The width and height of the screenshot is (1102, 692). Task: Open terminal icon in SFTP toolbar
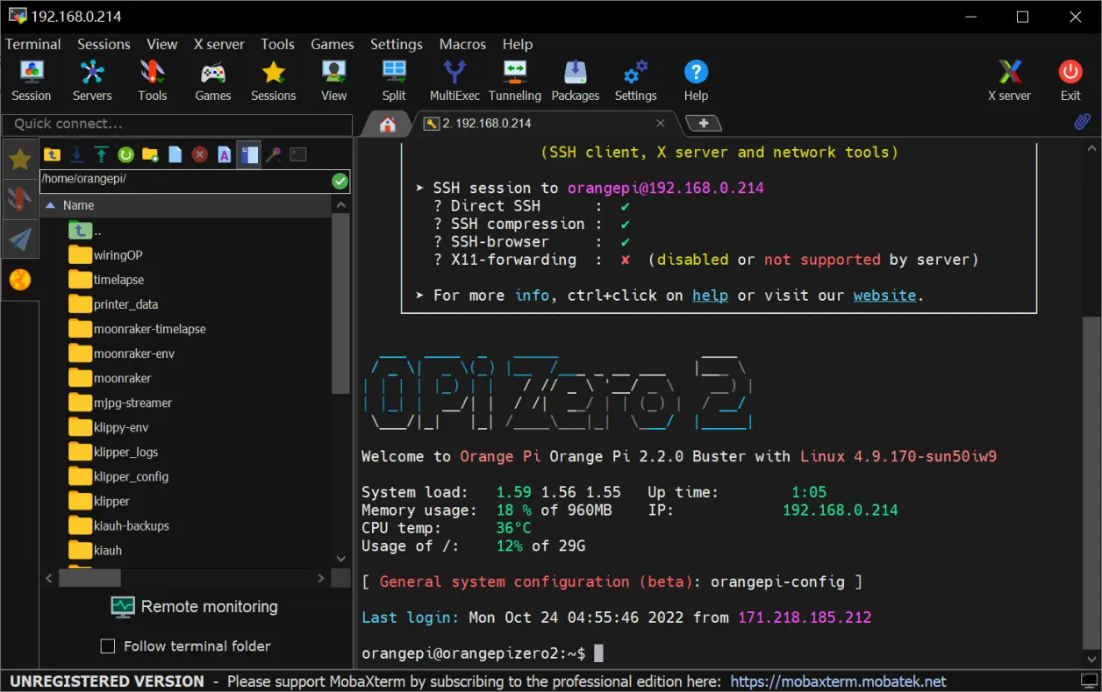(298, 154)
